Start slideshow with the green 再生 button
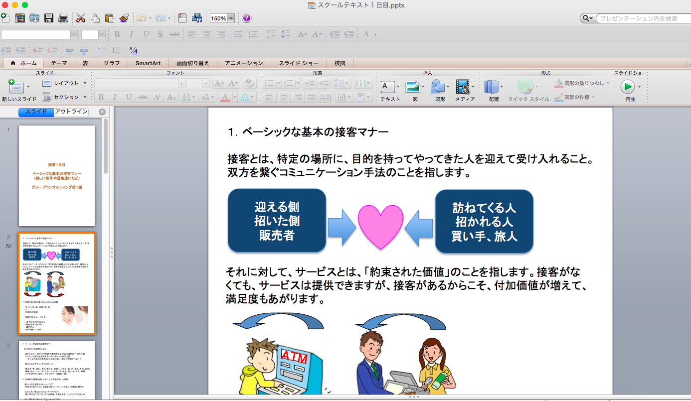The height and width of the screenshot is (401, 691). point(627,87)
